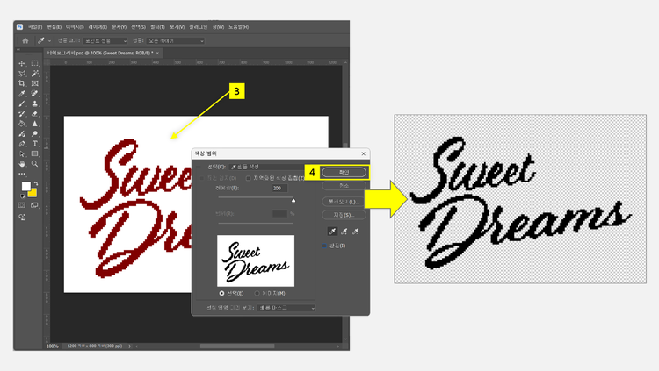Screen dimensions: 659x371
Task: Close the .psd document tab
Action: (x=157, y=54)
